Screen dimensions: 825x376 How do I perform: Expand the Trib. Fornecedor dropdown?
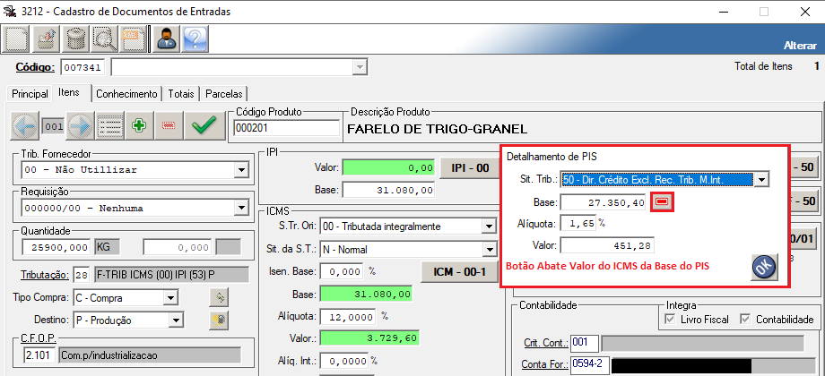coord(240,171)
